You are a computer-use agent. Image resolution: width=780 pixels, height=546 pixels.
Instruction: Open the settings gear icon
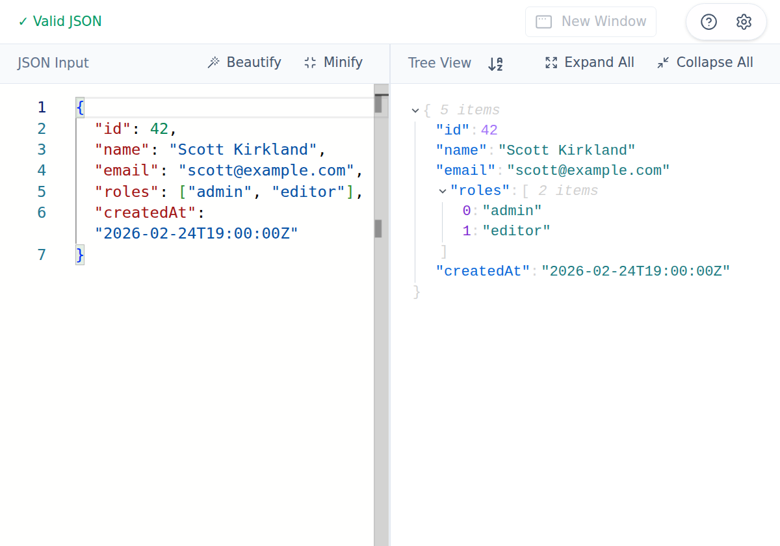pyautogui.click(x=744, y=21)
